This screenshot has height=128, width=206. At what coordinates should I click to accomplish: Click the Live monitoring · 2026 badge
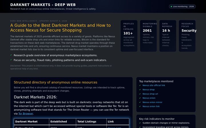pyautogui.click(x=182, y=7)
